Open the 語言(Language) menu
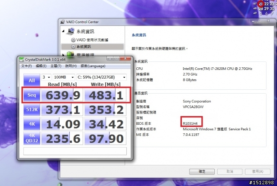277x186 pixels. 93,66
